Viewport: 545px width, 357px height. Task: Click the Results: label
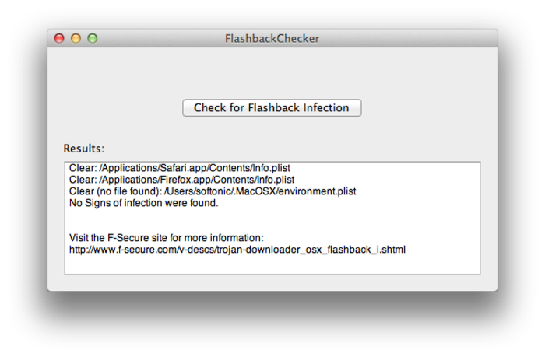pos(84,149)
